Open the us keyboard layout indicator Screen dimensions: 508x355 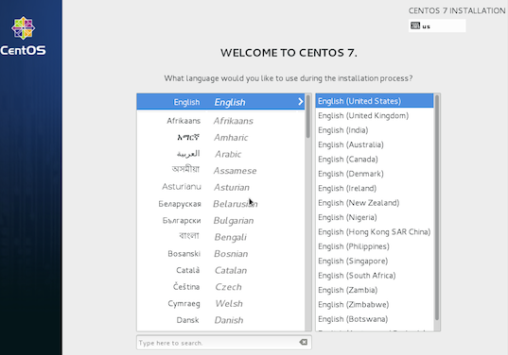tap(437, 25)
